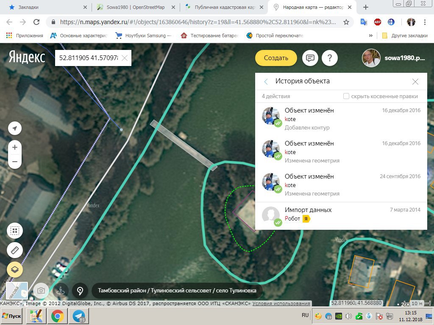This screenshot has height=325, width=434.
Task: Zoom out the map with minus button
Action: click(15, 162)
